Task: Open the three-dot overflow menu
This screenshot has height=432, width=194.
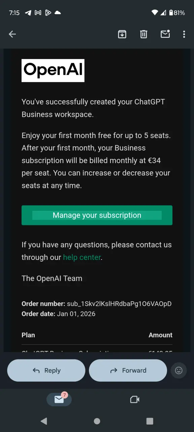Action: pos(184,34)
